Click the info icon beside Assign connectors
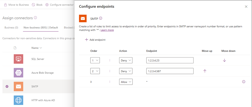The image size is (252, 107). click(35, 18)
